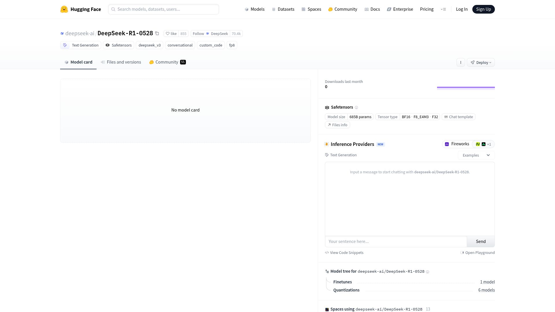
Task: Click the Your sentence here input
Action: click(396, 242)
